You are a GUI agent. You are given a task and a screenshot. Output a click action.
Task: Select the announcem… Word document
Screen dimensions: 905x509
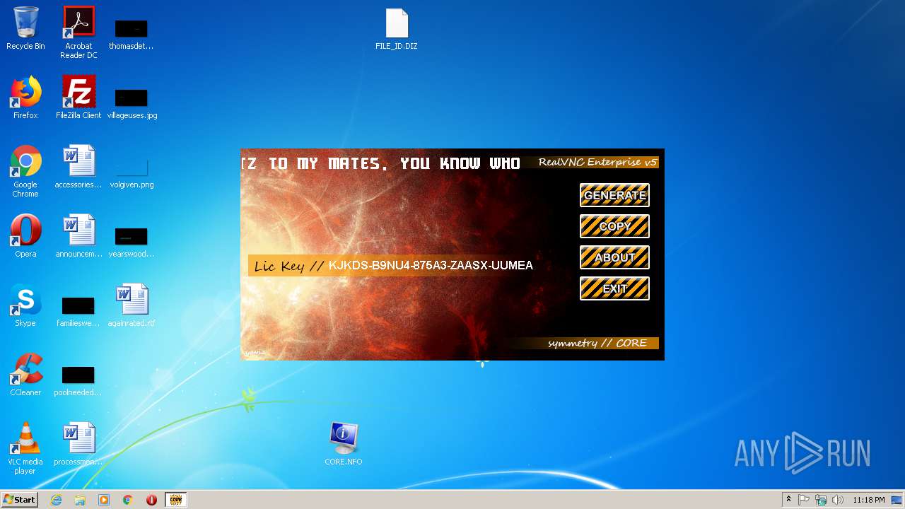coord(78,236)
